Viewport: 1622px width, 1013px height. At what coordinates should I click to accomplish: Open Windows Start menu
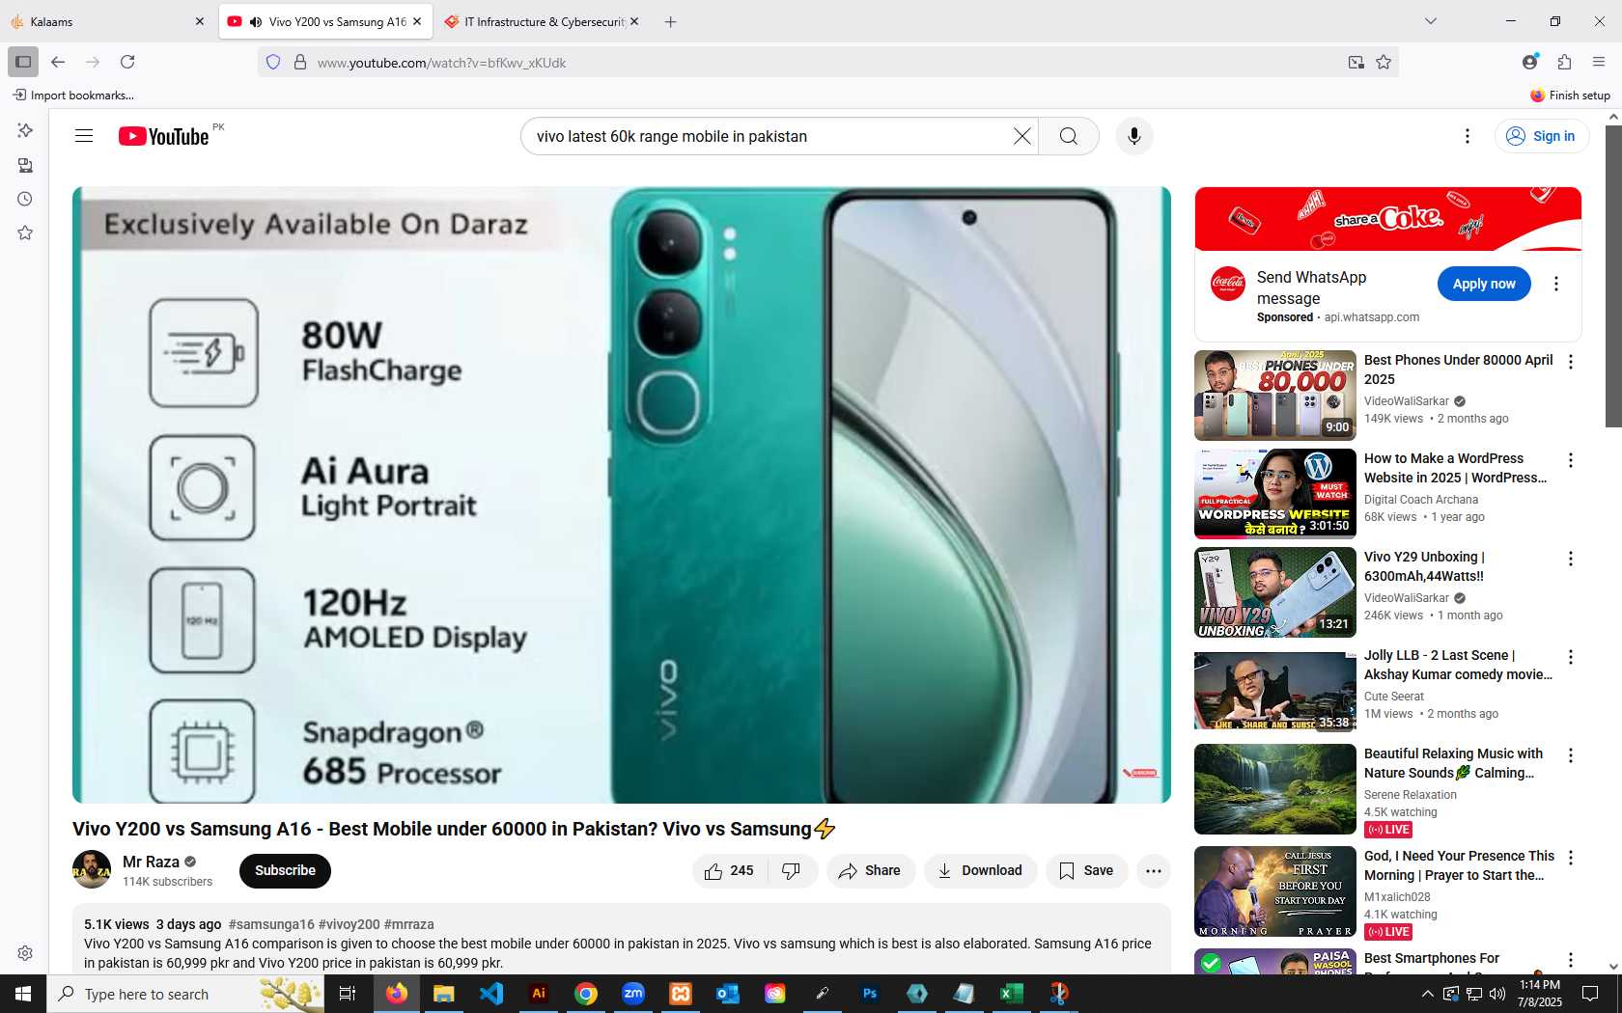point(23,994)
